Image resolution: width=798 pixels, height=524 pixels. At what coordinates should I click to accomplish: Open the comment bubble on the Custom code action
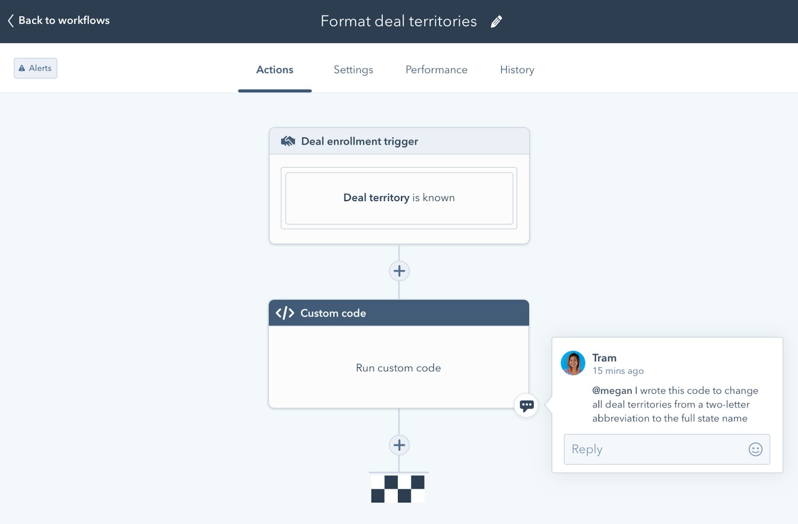(x=526, y=405)
